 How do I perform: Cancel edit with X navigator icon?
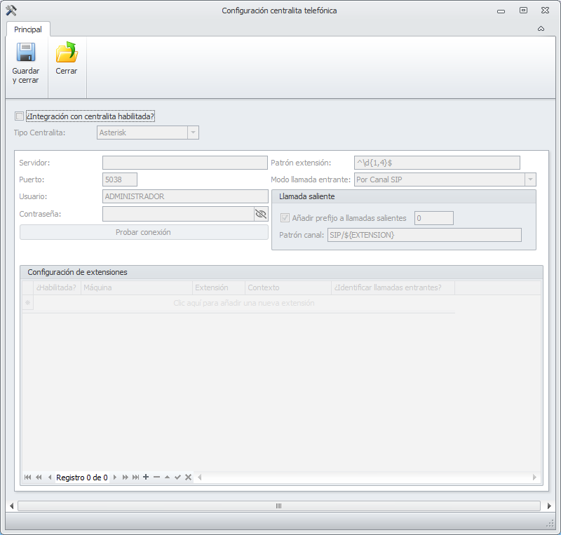click(188, 478)
